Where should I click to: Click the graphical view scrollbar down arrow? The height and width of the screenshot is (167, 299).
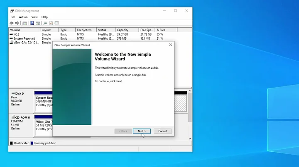coord(190,139)
